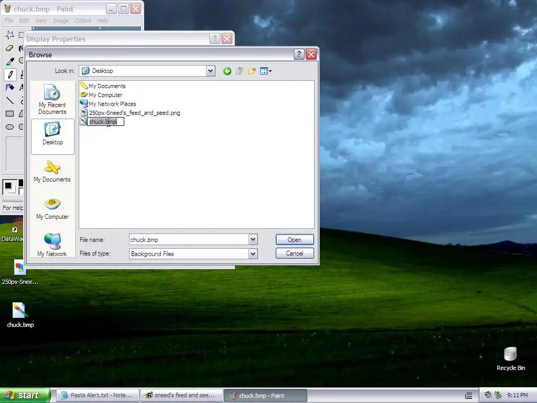The height and width of the screenshot is (403, 537).
Task: Open My Documents from the places bar
Action: coord(52,172)
